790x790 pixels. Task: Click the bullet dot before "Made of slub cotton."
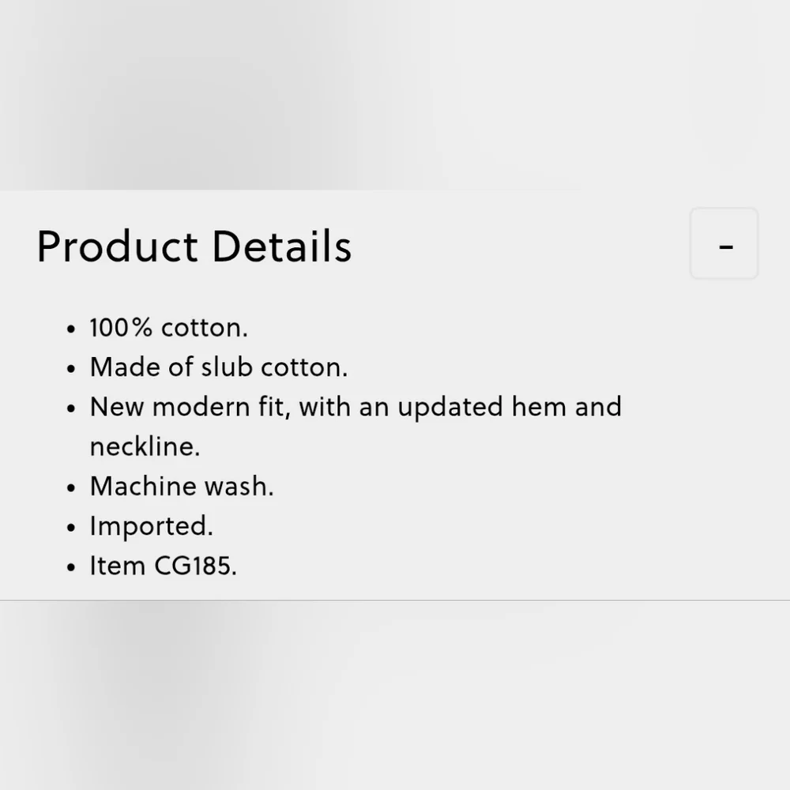click(70, 369)
